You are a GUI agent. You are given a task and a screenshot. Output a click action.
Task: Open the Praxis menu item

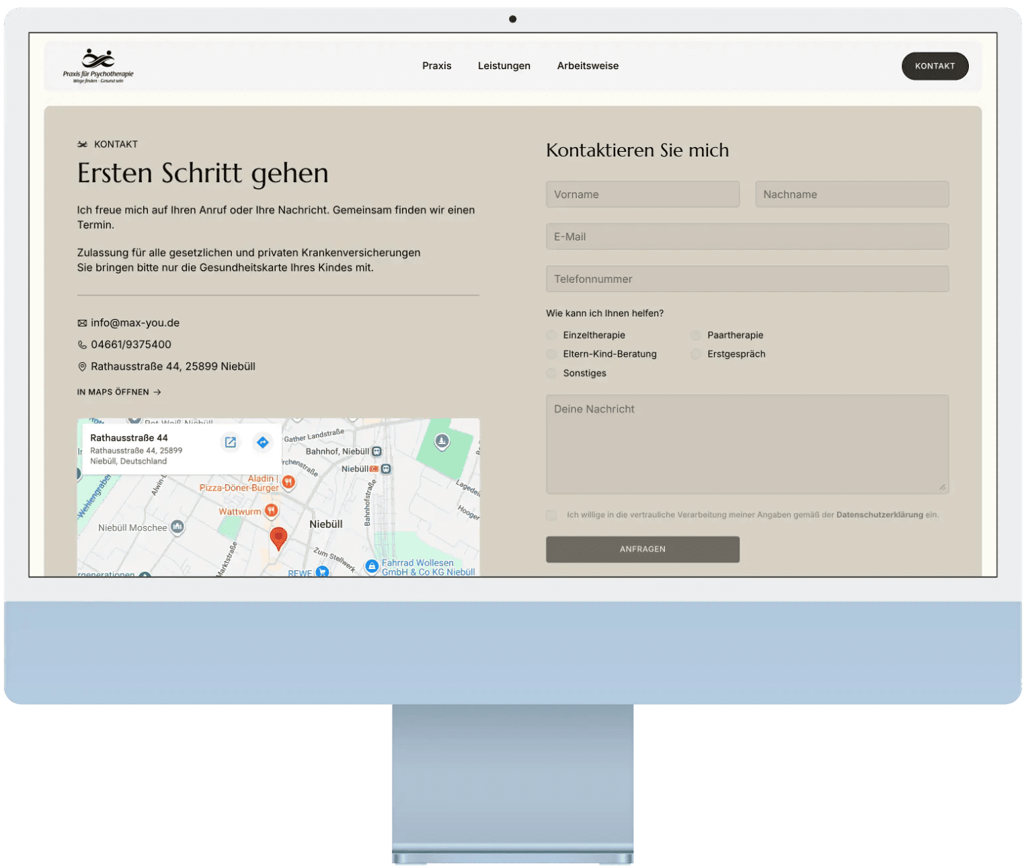(436, 66)
